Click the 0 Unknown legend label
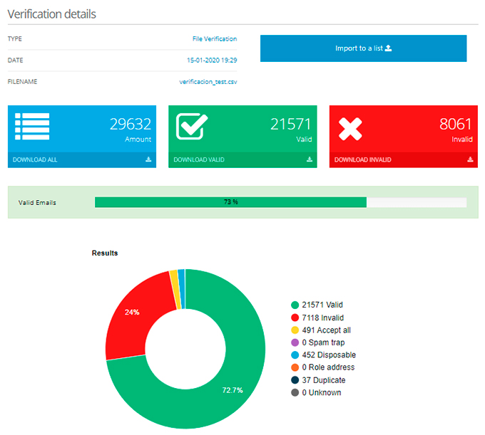 tap(322, 392)
